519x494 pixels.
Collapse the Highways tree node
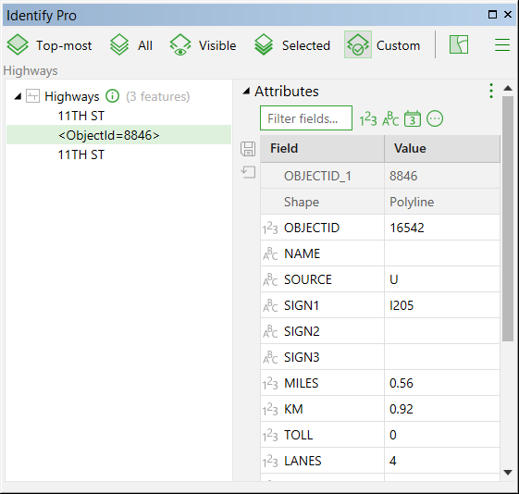[18, 96]
